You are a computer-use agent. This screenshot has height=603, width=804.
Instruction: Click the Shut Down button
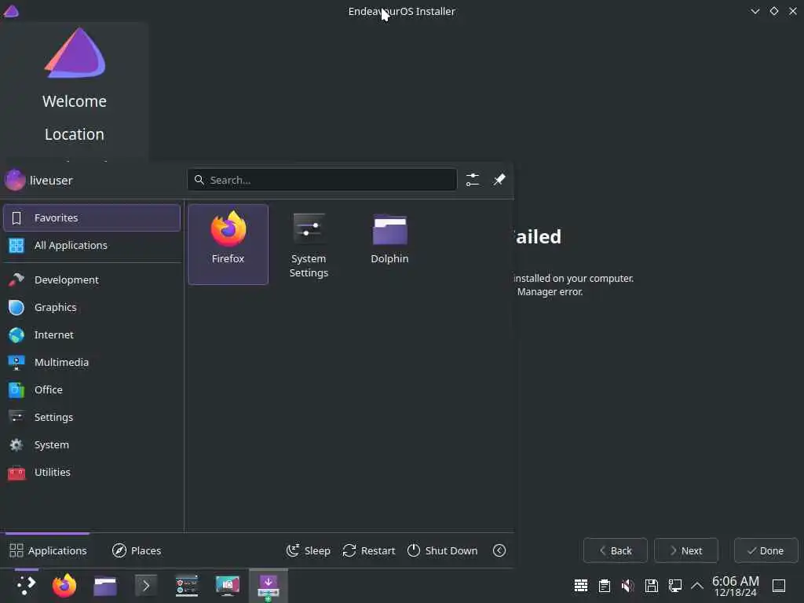443,550
